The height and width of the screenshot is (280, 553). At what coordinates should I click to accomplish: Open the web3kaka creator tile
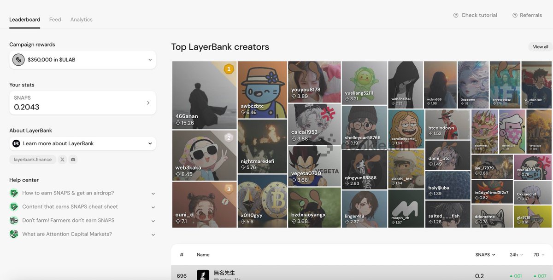tap(204, 155)
